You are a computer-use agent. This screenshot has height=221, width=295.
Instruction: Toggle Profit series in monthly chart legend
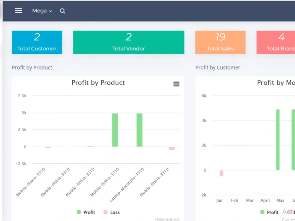269,212
